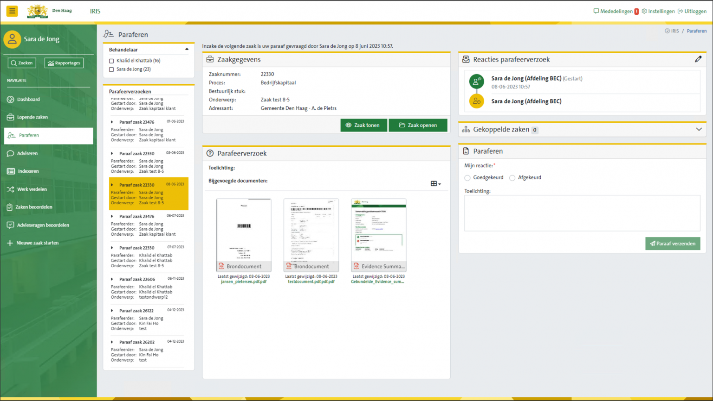Click Uitloggen to log out
This screenshot has height=401, width=713.
coord(692,11)
